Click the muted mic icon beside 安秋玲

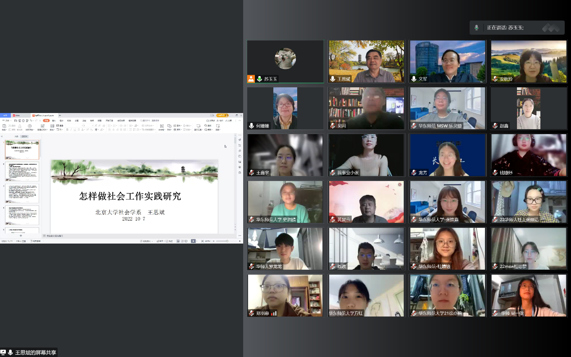(495, 79)
